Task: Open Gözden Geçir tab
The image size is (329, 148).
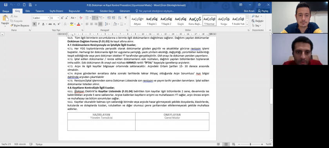Action: tap(107, 11)
